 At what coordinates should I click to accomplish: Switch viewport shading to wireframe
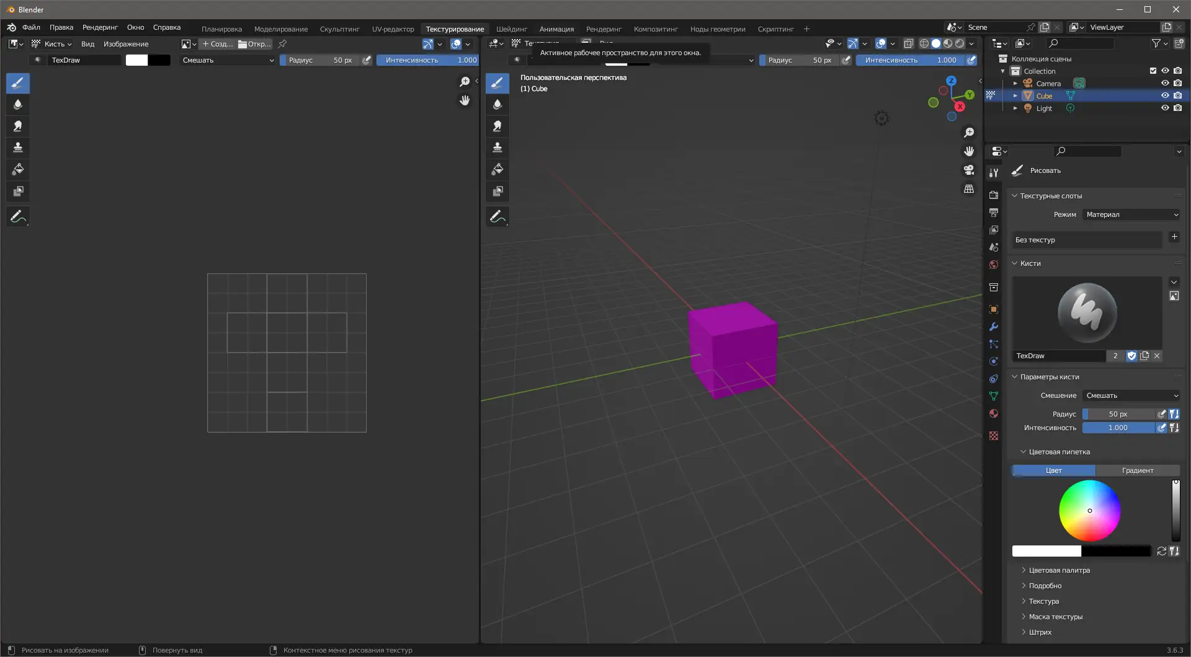click(924, 44)
